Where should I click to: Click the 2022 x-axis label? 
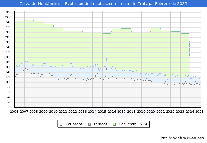click(170, 112)
